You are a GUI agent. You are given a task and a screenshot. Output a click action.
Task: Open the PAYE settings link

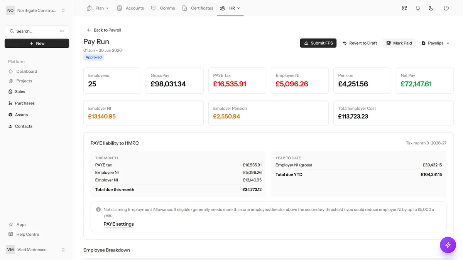click(119, 224)
